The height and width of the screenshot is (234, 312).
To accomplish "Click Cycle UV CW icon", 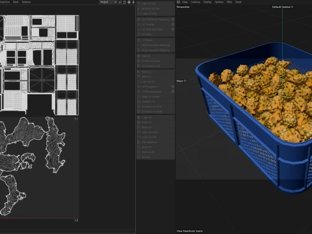I will coord(138,137).
